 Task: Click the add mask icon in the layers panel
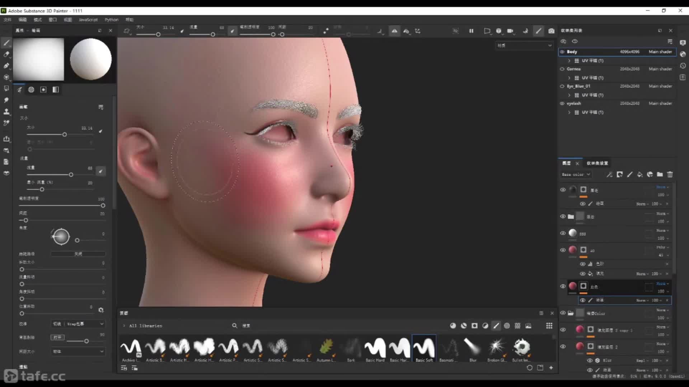pos(620,175)
